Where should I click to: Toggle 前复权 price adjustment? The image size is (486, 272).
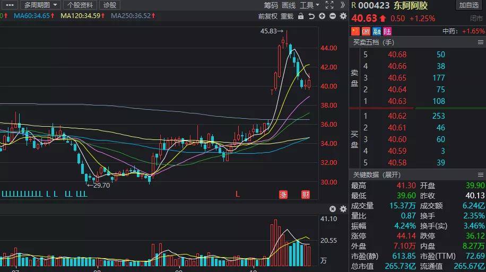tap(268, 16)
